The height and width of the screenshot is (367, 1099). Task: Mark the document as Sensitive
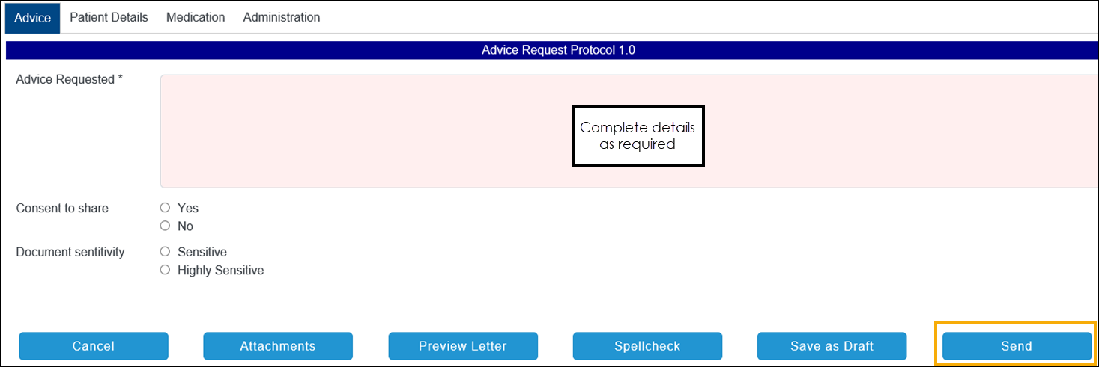[x=166, y=252]
